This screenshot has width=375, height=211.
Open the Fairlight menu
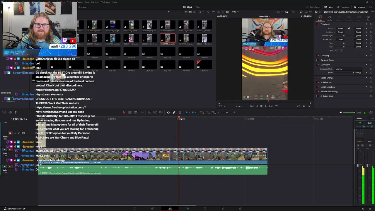tap(95, 2)
